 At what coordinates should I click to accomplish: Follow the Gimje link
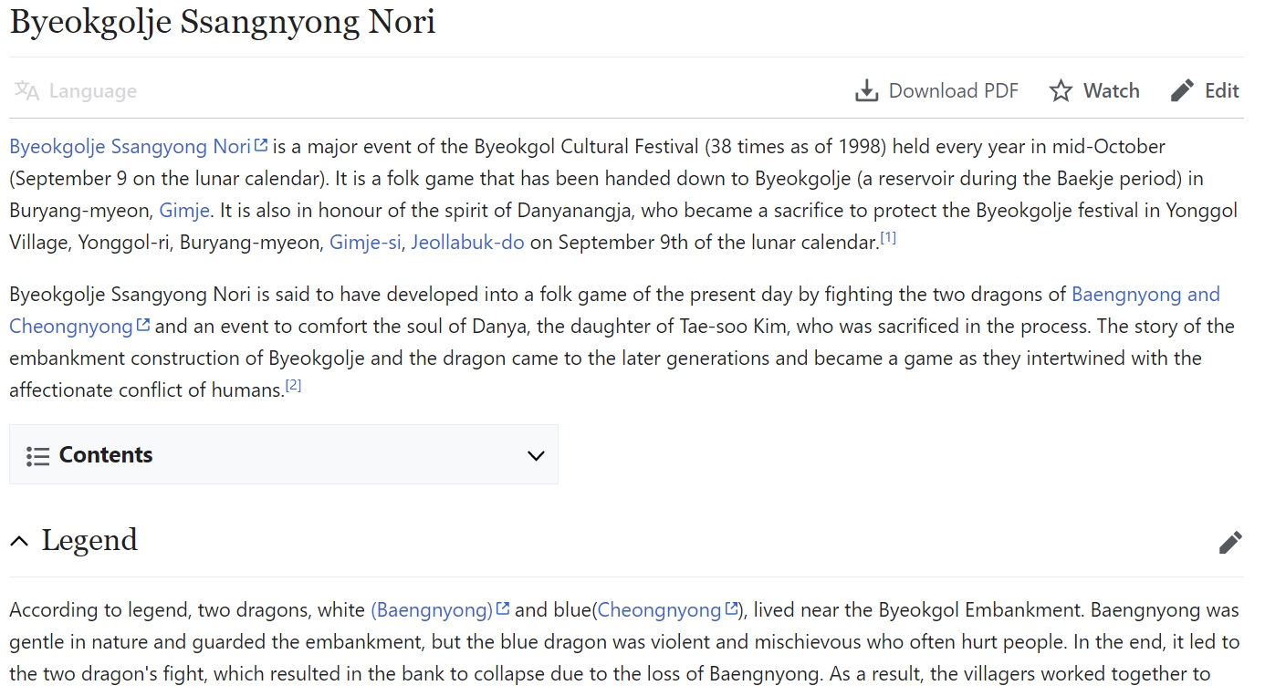coord(184,211)
